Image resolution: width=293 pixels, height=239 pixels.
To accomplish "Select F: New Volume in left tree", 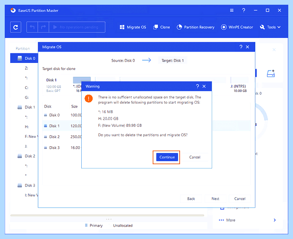I will click(31, 136).
